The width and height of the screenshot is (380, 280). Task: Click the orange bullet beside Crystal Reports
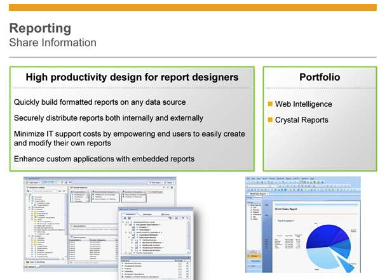coord(270,119)
